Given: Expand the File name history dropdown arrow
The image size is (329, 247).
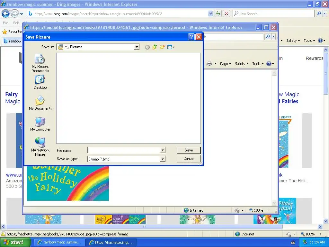Looking at the screenshot, I should 163,150.
